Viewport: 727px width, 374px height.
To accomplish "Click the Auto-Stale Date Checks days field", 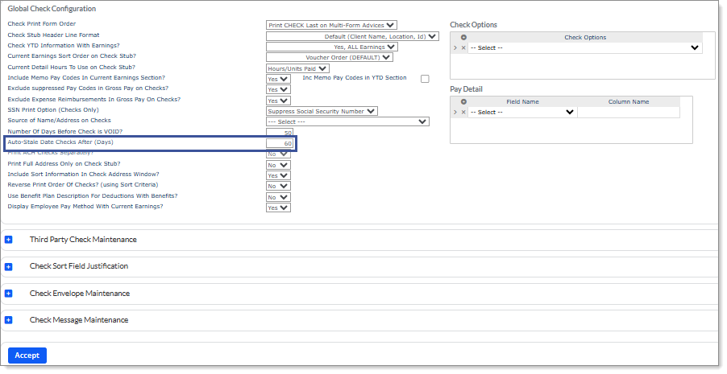I will click(x=280, y=143).
